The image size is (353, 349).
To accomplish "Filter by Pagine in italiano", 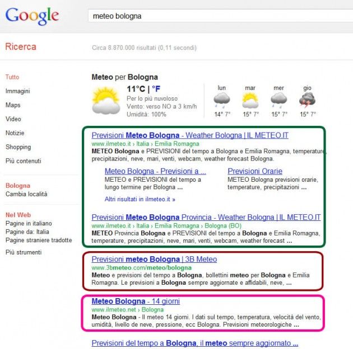I will 29,223.
